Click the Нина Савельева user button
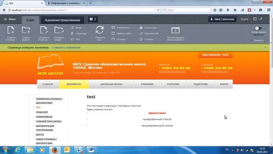 pos(222,19)
